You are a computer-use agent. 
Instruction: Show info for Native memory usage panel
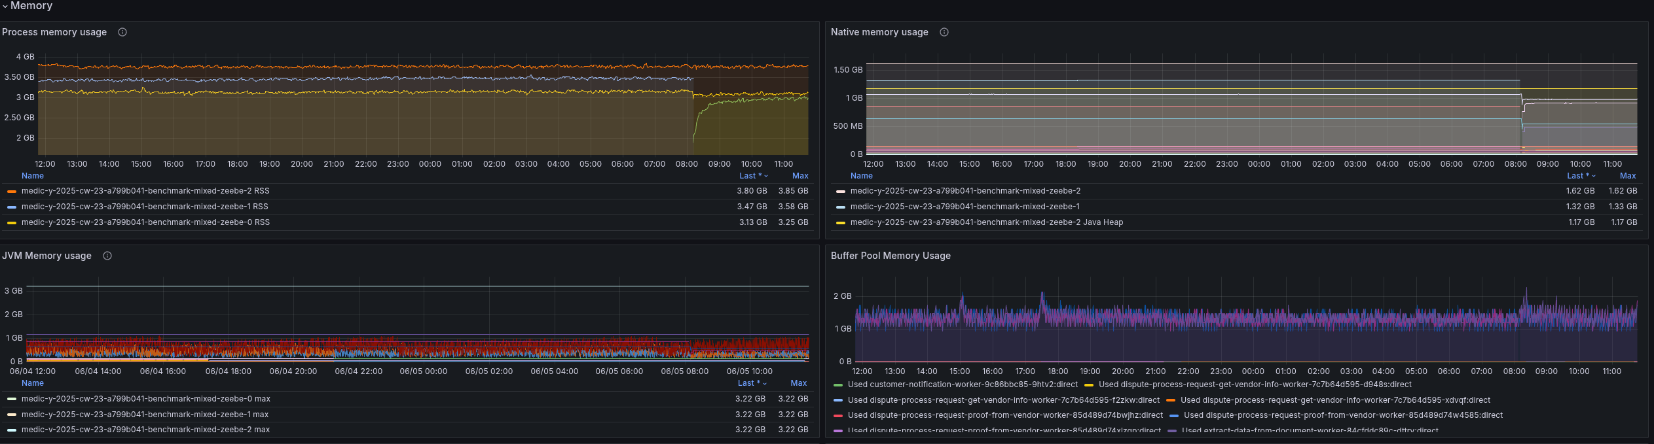(x=944, y=32)
